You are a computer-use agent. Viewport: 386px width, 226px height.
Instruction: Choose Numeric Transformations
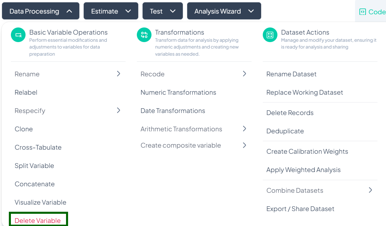pos(178,92)
